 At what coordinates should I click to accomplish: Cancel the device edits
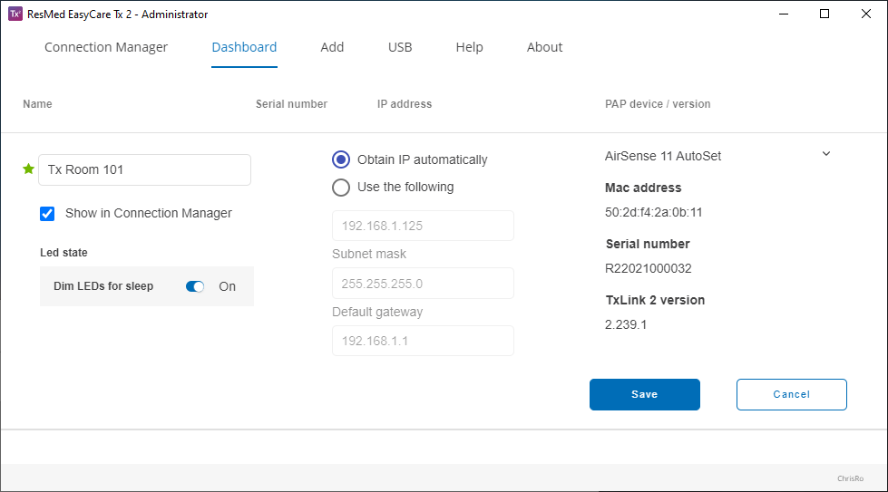(x=791, y=395)
